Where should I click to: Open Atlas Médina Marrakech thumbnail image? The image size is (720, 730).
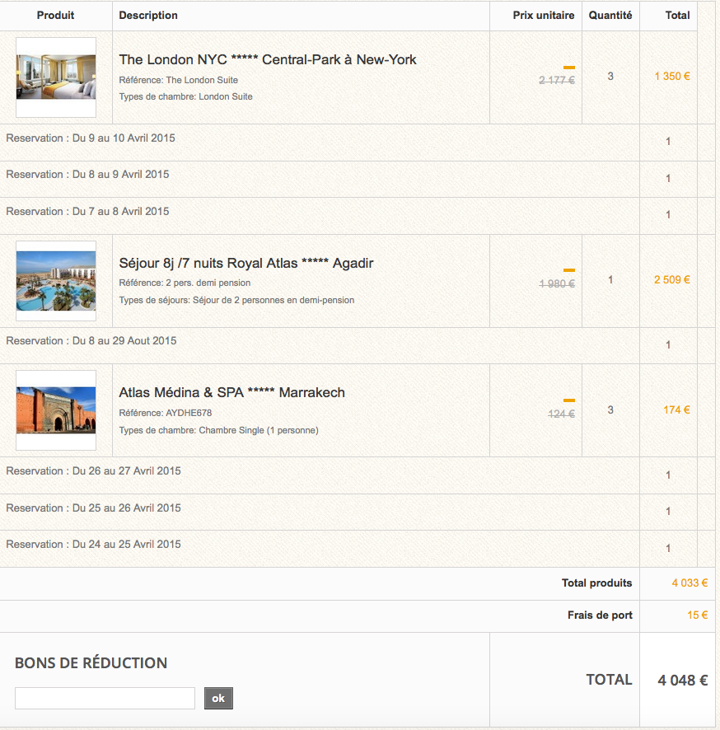click(56, 410)
